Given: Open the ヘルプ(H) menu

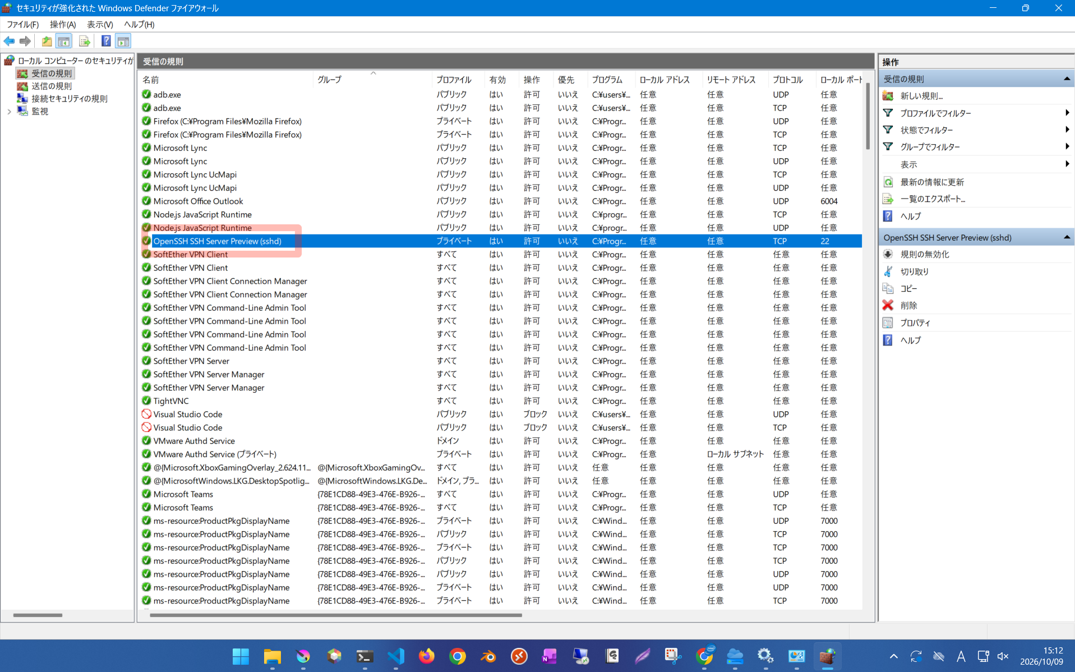Looking at the screenshot, I should point(139,24).
